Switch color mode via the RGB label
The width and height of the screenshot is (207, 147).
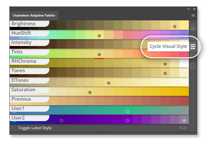pos(183,128)
